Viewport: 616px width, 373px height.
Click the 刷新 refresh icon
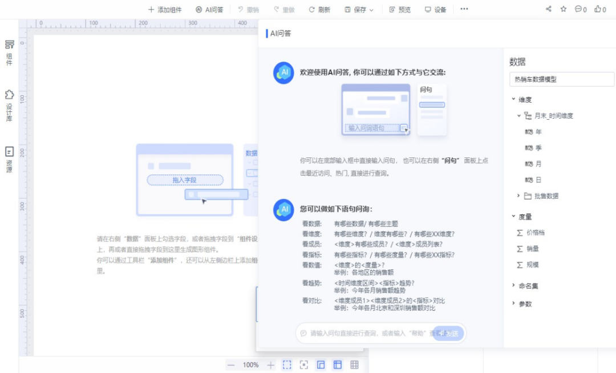point(317,9)
